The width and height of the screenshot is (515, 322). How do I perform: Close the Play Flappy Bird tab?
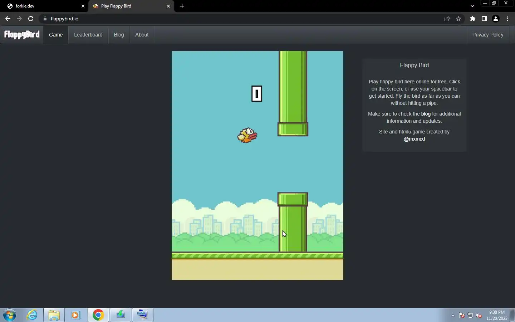[168, 6]
